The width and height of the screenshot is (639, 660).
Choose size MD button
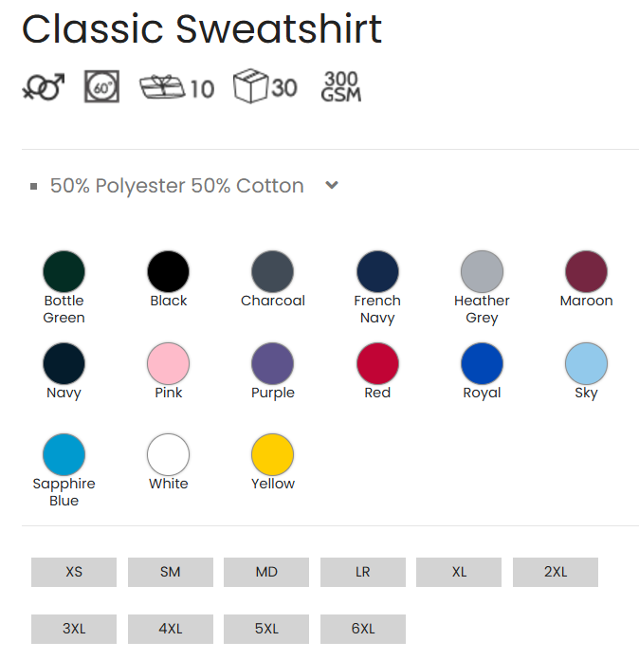coord(266,572)
